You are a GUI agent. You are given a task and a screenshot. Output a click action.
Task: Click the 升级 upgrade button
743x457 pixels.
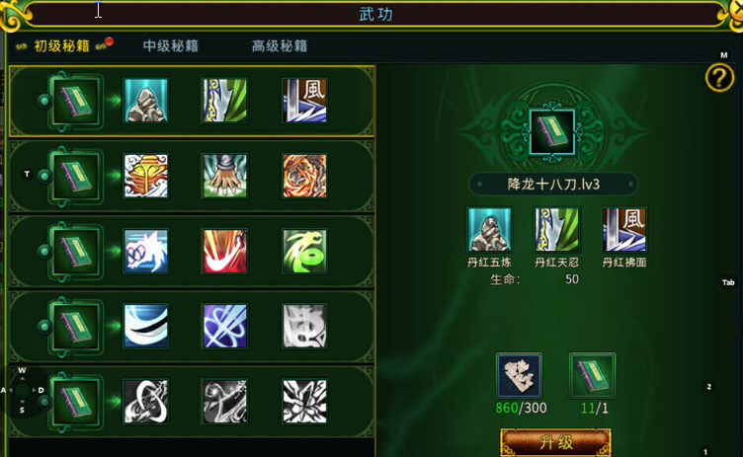(555, 442)
